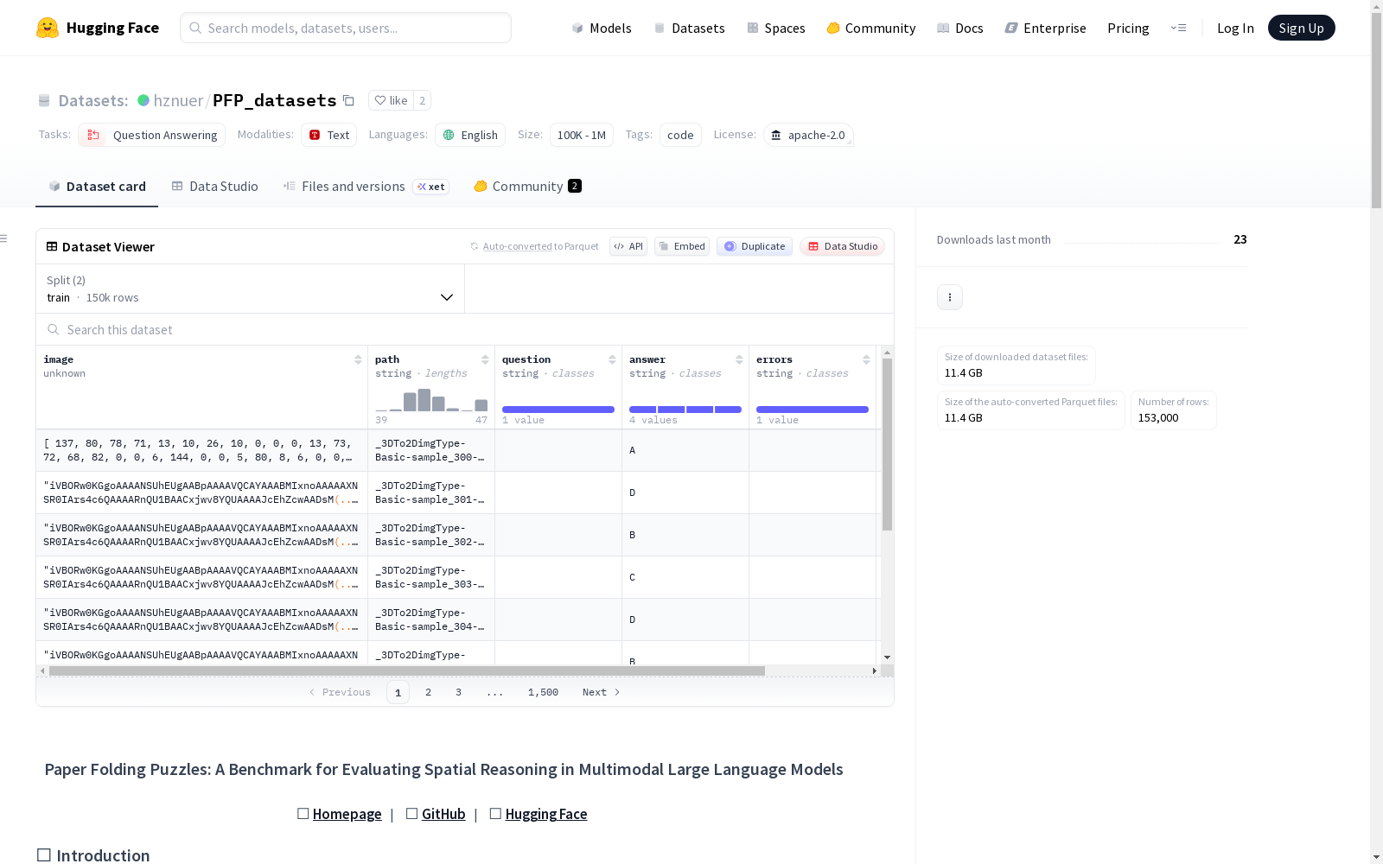Image resolution: width=1383 pixels, height=864 pixels.
Task: Click the answer classes distribution bar
Action: click(685, 410)
